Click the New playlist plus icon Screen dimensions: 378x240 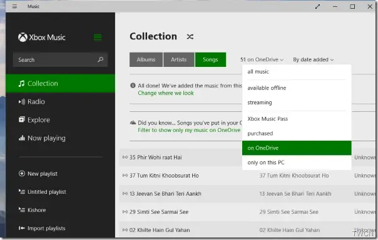tap(22, 174)
